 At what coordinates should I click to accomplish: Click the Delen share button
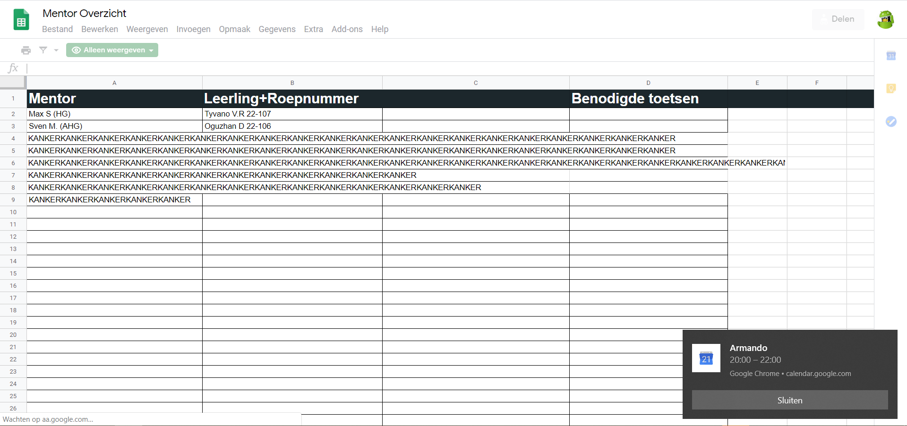tap(838, 19)
